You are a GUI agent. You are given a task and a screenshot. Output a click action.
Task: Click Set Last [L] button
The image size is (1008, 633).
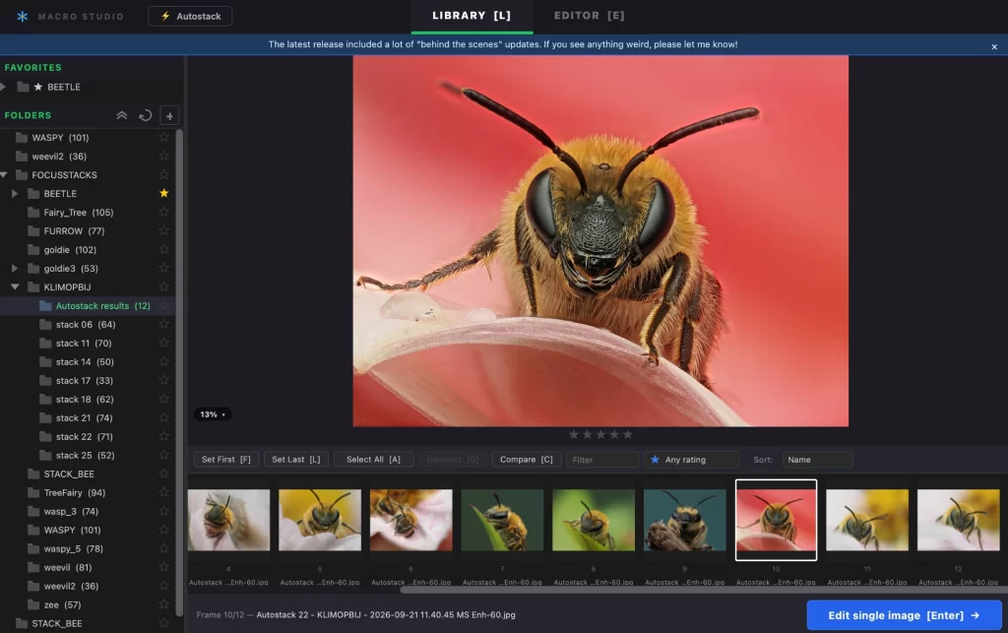click(295, 460)
